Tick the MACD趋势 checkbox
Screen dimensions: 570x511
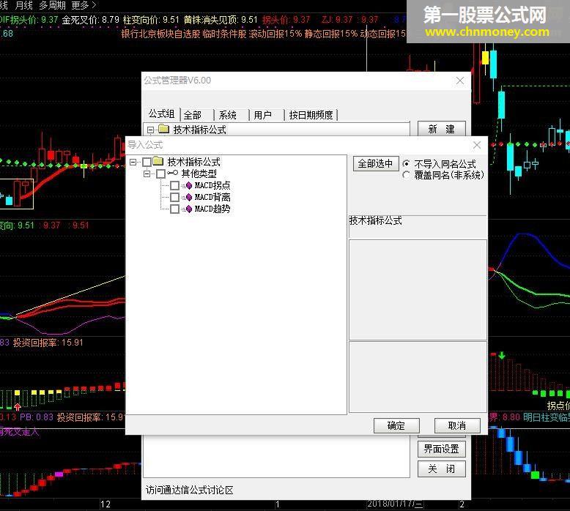[174, 209]
